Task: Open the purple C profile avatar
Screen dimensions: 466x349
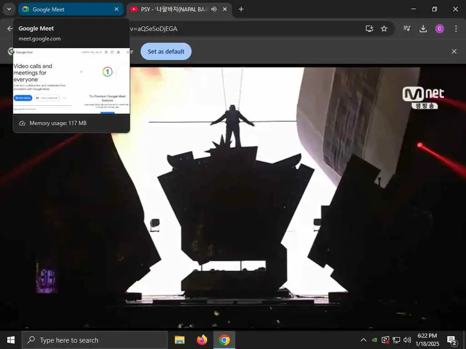Action: [x=440, y=29]
